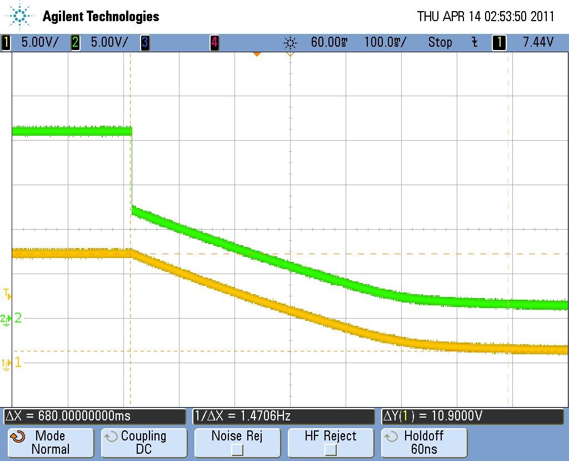The image size is (569, 461).
Task: Click the falling edge trigger slope icon
Action: click(475, 42)
